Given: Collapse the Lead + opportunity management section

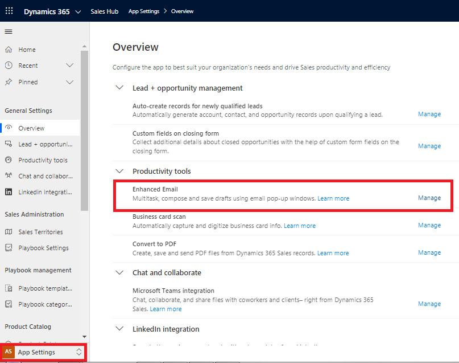Looking at the screenshot, I should [x=119, y=88].
